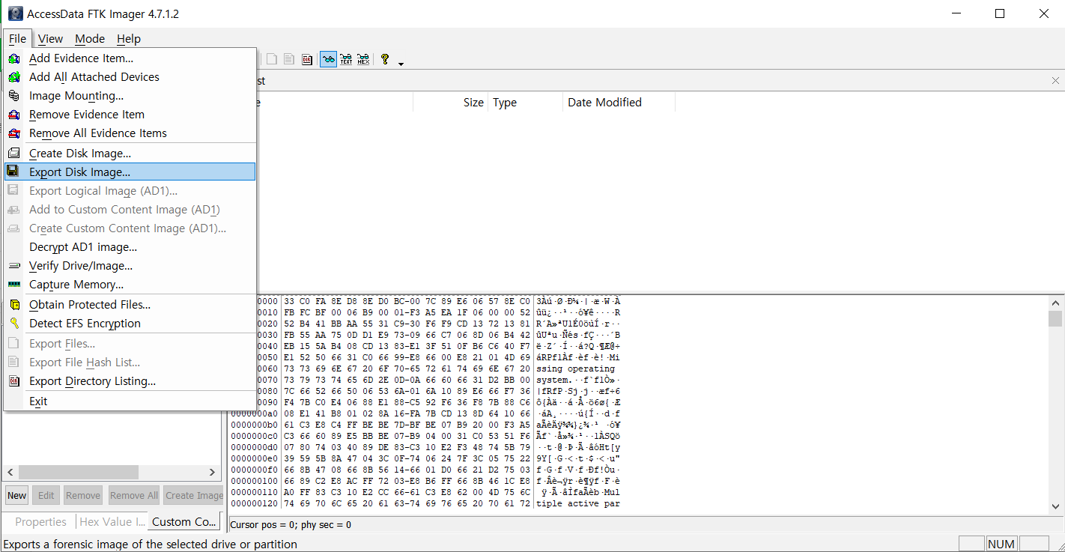
Task: Open the View menu
Action: 51,38
